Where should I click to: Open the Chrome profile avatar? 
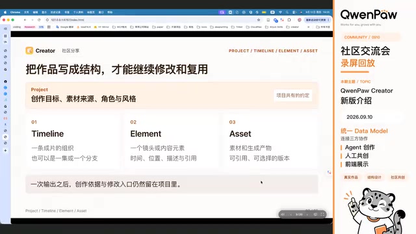(x=299, y=20)
